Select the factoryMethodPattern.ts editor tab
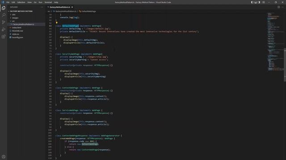 tap(60, 7)
